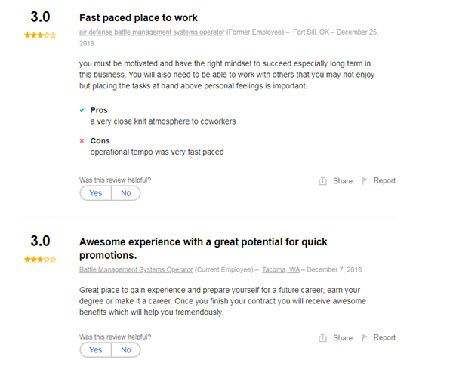This screenshot has width=453, height=366.
Task: Mark the Awesome experience review helpful with Yes
Action: pos(95,350)
